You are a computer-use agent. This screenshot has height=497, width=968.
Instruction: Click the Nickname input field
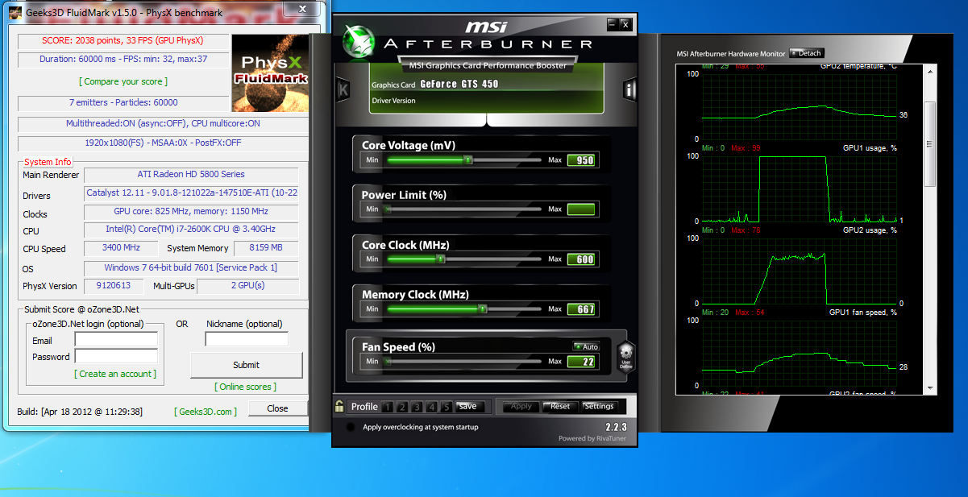[247, 339]
